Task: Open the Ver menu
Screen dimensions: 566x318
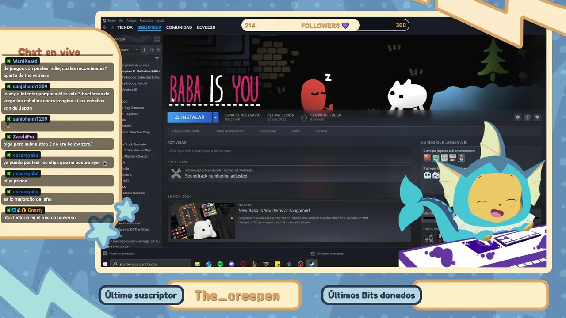Action: (x=121, y=20)
